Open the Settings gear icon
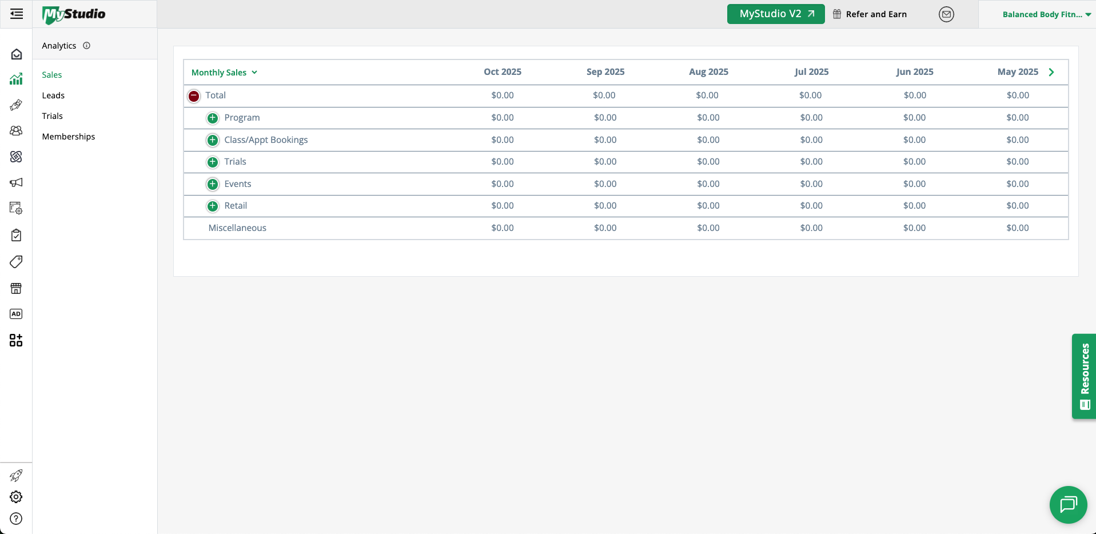1096x534 pixels. [x=16, y=497]
